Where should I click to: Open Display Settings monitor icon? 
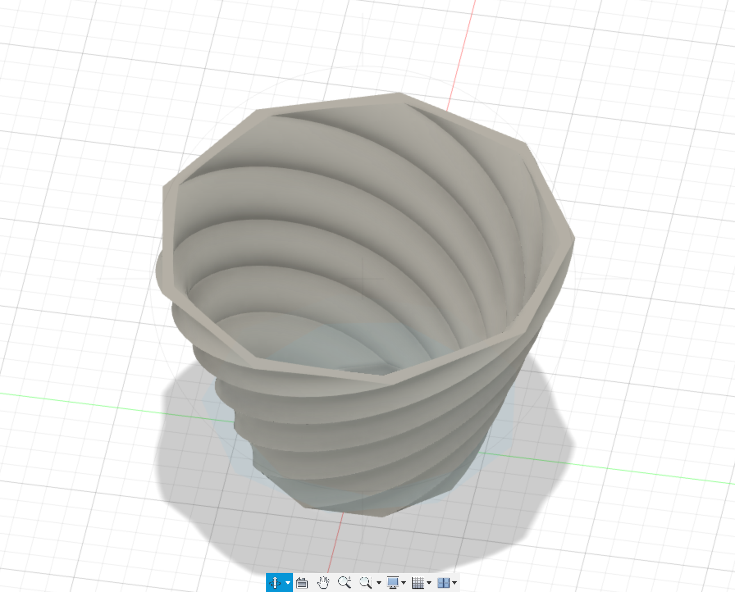[x=393, y=583]
